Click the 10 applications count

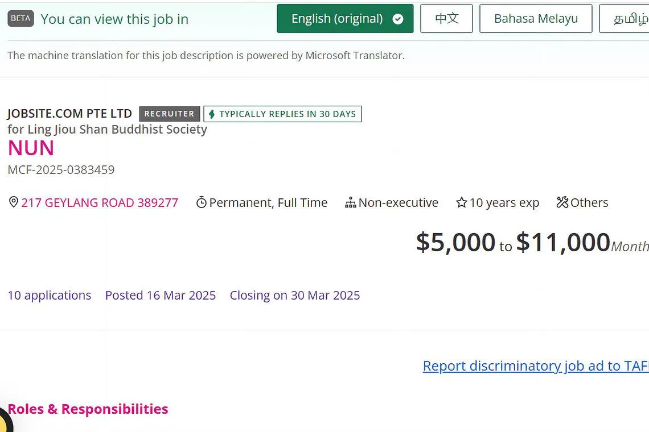click(50, 295)
